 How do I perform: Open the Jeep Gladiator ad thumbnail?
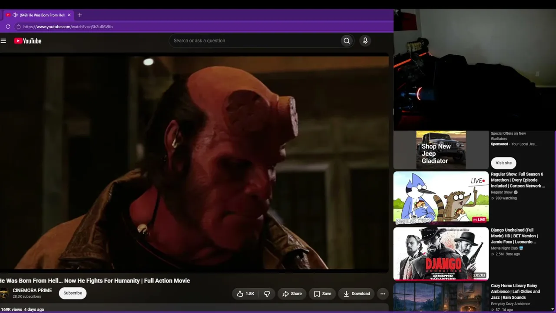[441, 150]
